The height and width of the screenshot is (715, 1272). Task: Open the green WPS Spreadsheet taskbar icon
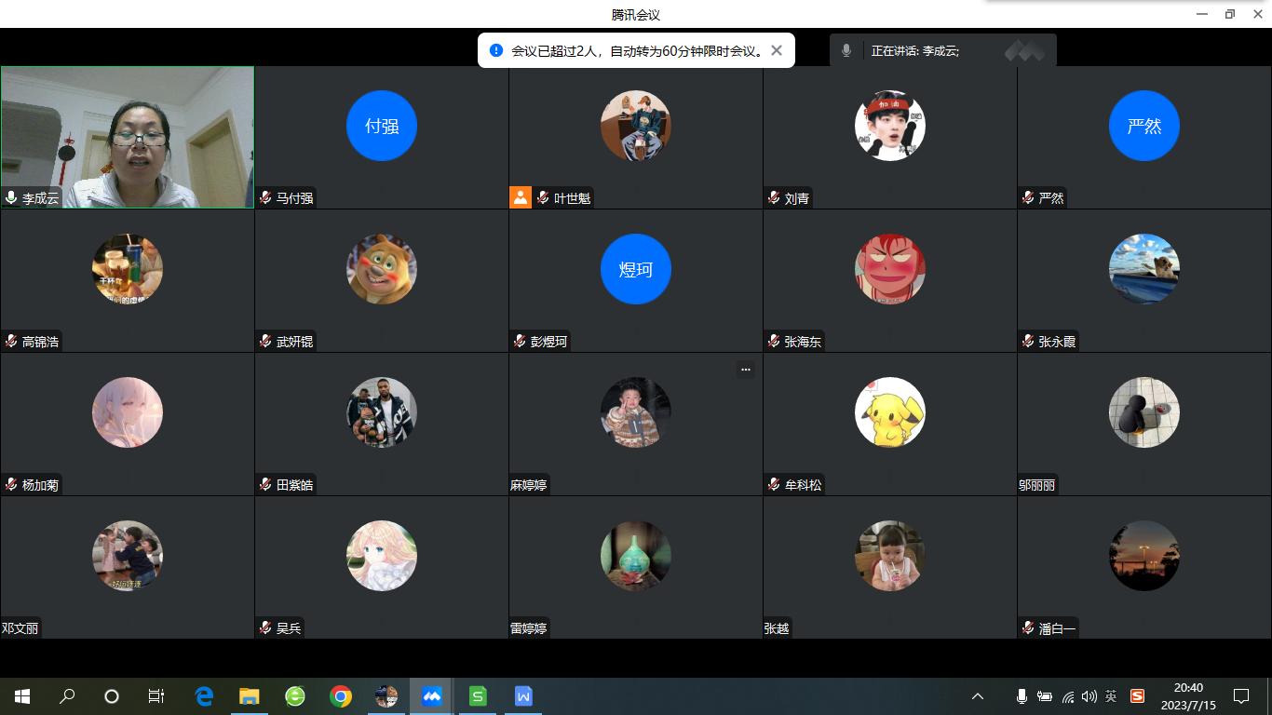(x=478, y=696)
